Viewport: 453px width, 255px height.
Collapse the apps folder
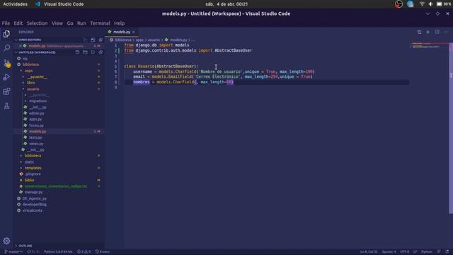[28, 71]
